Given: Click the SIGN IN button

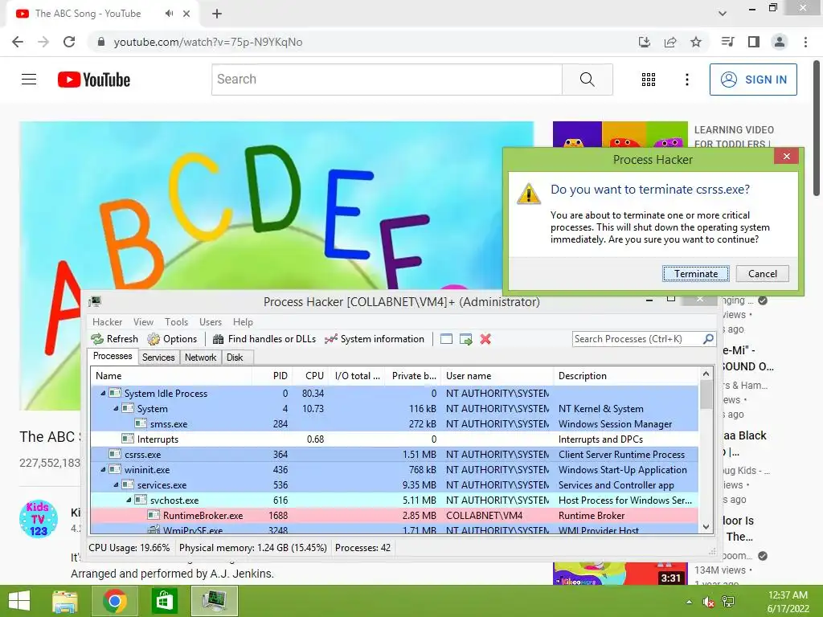Looking at the screenshot, I should click(753, 80).
